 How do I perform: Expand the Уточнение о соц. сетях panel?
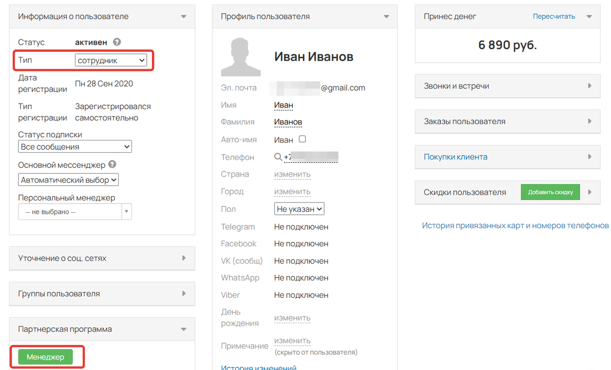(102, 258)
